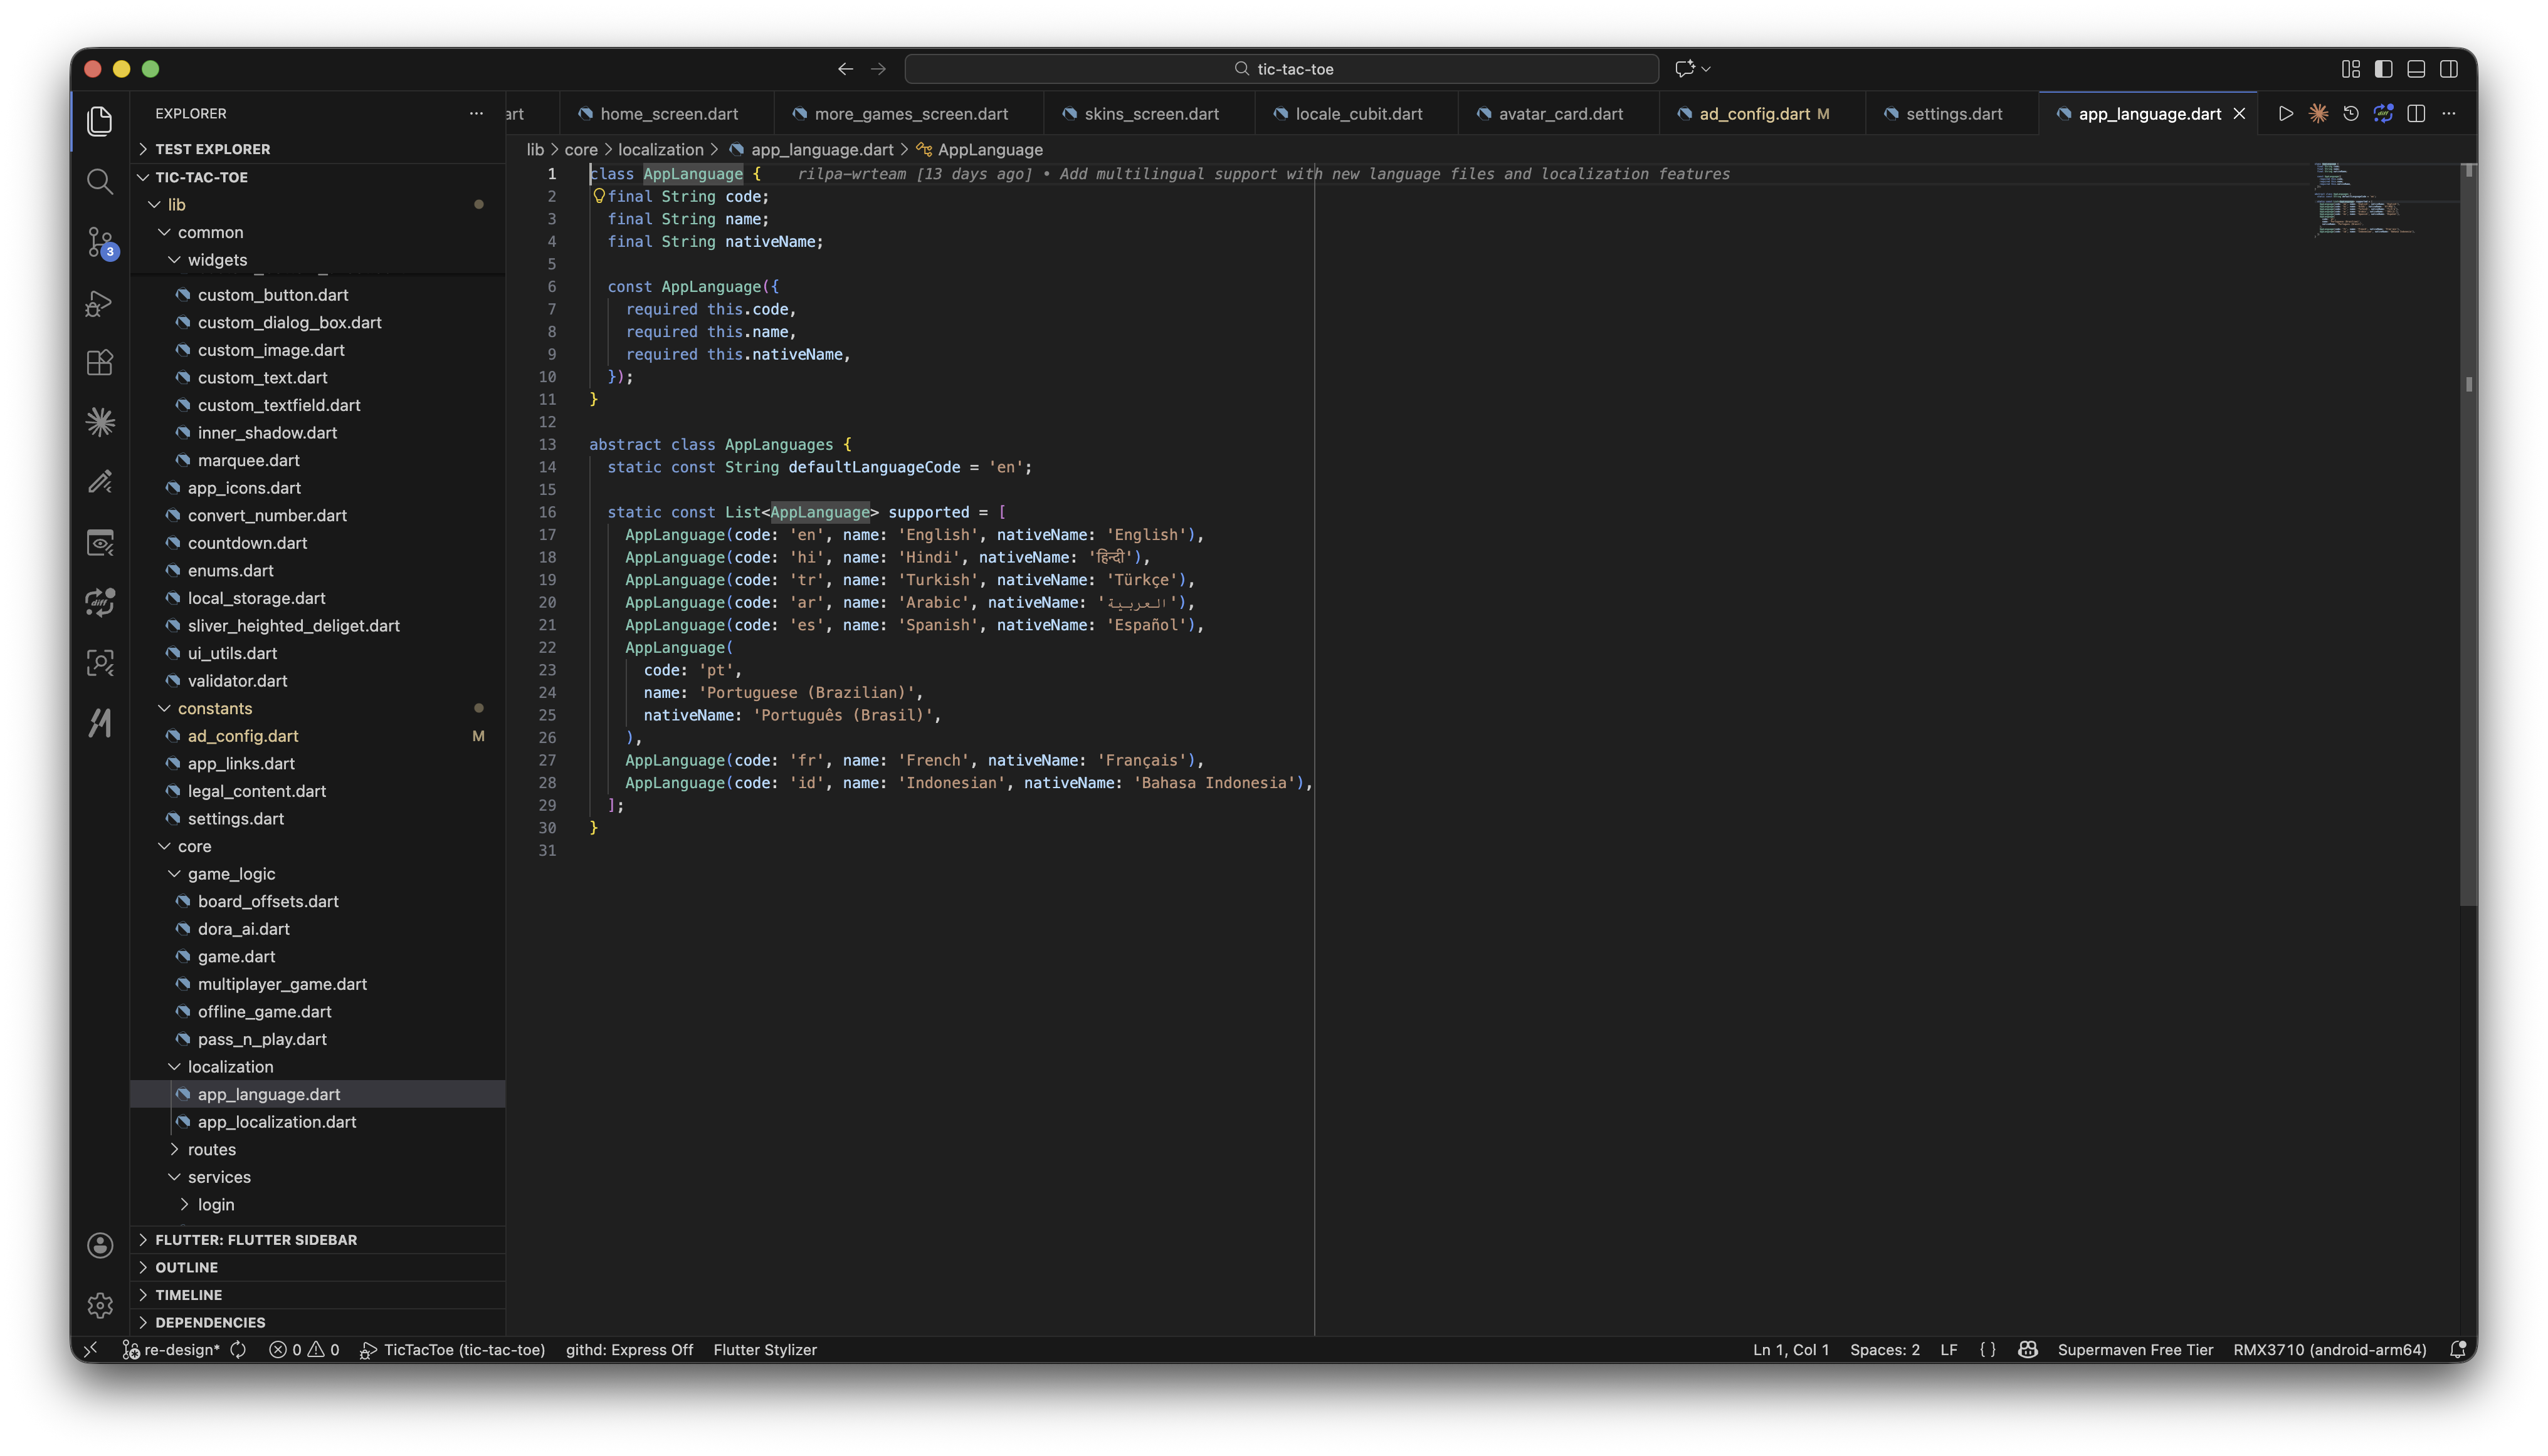Click the re-design branch in status bar
The width and height of the screenshot is (2548, 1456).
coord(170,1350)
